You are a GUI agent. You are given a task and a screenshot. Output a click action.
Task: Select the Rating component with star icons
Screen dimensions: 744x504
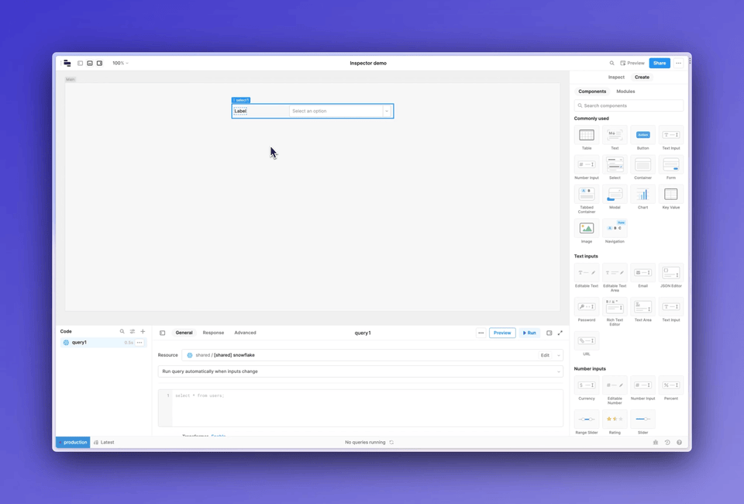(x=615, y=419)
